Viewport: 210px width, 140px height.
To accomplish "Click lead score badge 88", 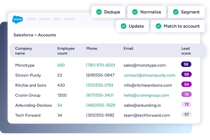I will pos(186,74).
